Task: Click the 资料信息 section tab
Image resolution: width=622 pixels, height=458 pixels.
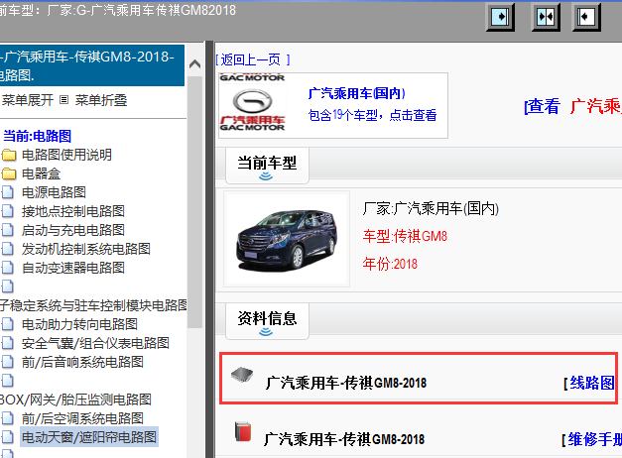Action: click(267, 321)
